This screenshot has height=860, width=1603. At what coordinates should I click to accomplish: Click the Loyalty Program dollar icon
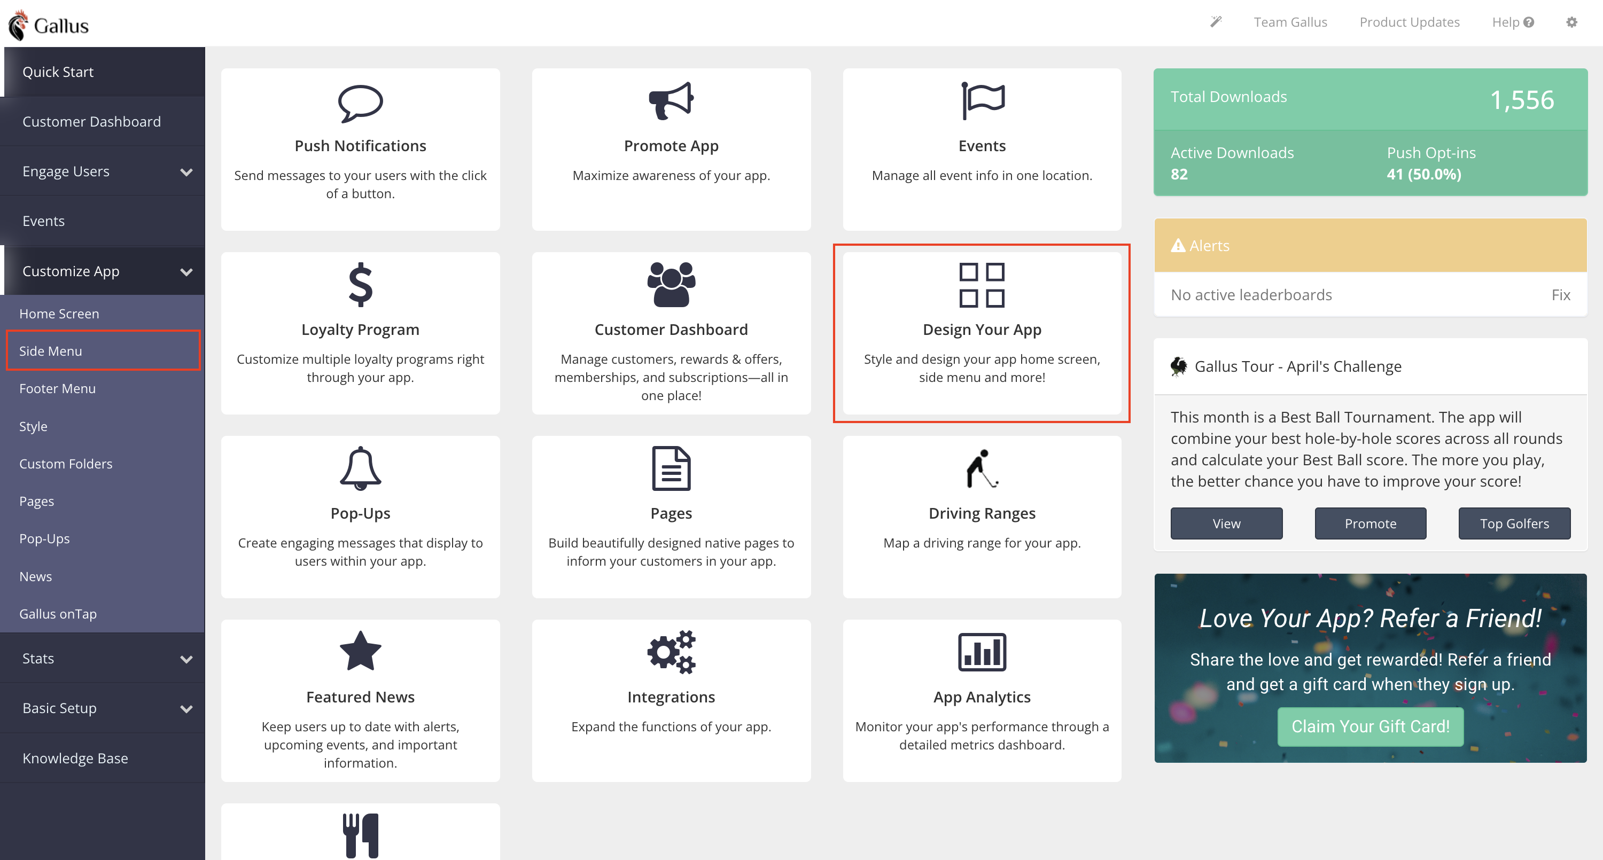click(360, 285)
